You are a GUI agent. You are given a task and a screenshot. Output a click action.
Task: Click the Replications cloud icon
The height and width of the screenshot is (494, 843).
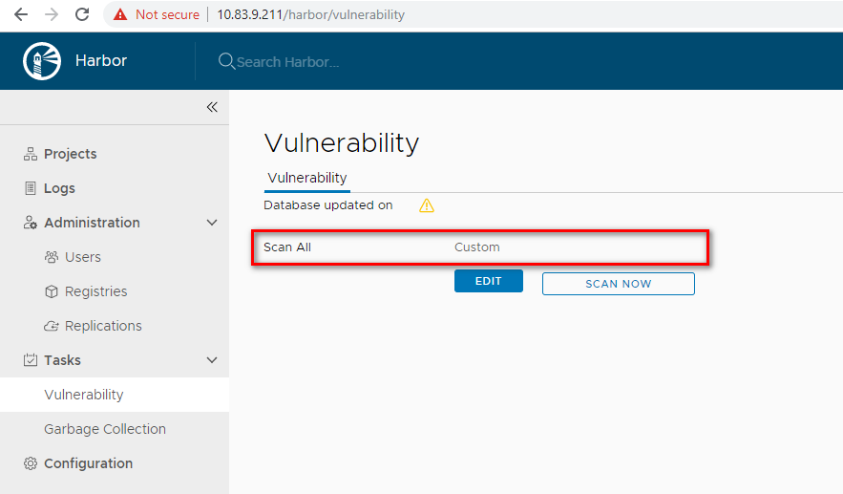(x=52, y=326)
